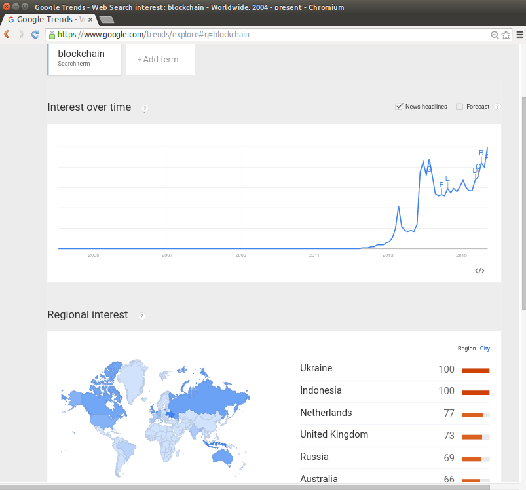Click United Kingdom in the region list
The width and height of the screenshot is (526, 490).
(x=334, y=434)
